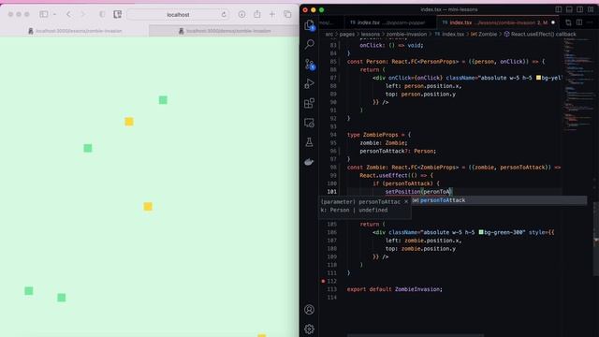
Task: Customize layout icon in VS Code title bar
Action: [x=591, y=9]
